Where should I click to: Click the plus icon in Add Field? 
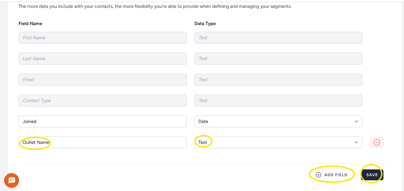coord(318,175)
